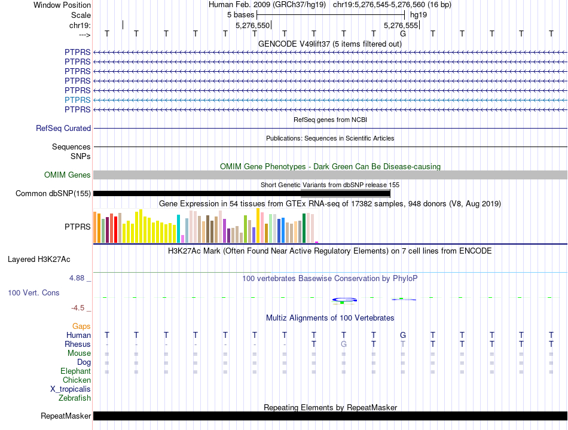The height and width of the screenshot is (430, 568).
Task: Click the hg19 label beside the scale bar
Action: pos(419,15)
